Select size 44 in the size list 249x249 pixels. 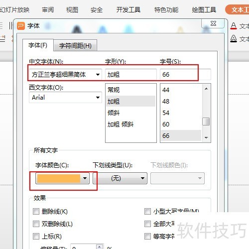click(181, 90)
